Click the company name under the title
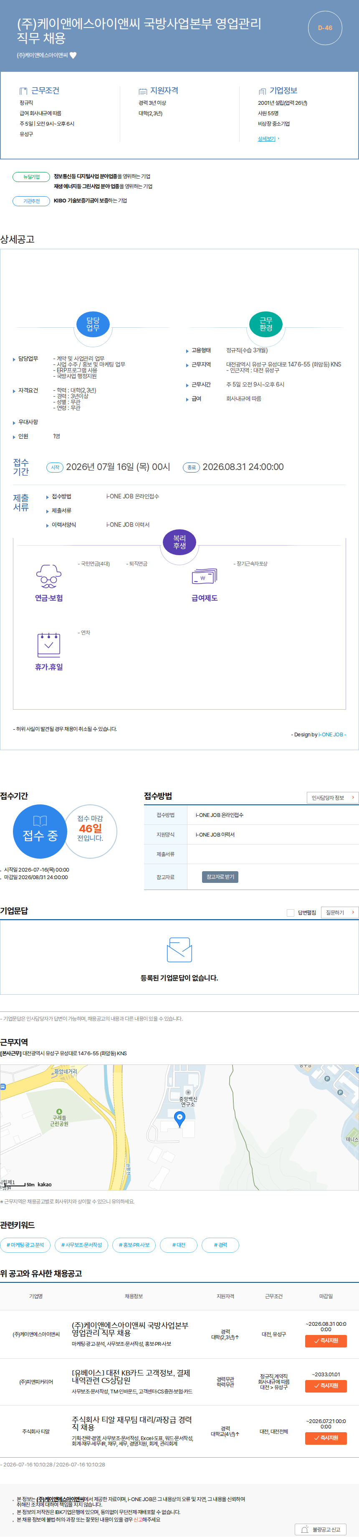Screen dimensions: 359x1537 click(42, 56)
